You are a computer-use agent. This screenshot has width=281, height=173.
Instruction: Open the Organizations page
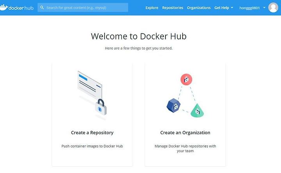click(199, 8)
